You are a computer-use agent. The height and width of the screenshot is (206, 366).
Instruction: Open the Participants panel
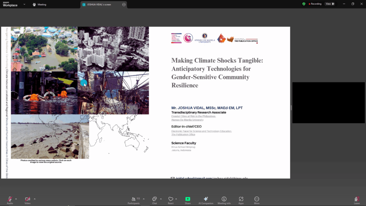[134, 200]
